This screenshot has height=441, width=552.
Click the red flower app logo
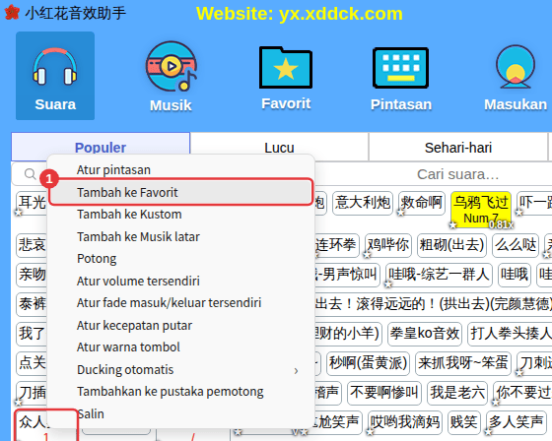(12, 13)
